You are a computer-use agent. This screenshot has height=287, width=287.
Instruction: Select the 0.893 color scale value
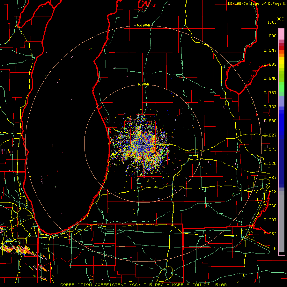(270, 64)
